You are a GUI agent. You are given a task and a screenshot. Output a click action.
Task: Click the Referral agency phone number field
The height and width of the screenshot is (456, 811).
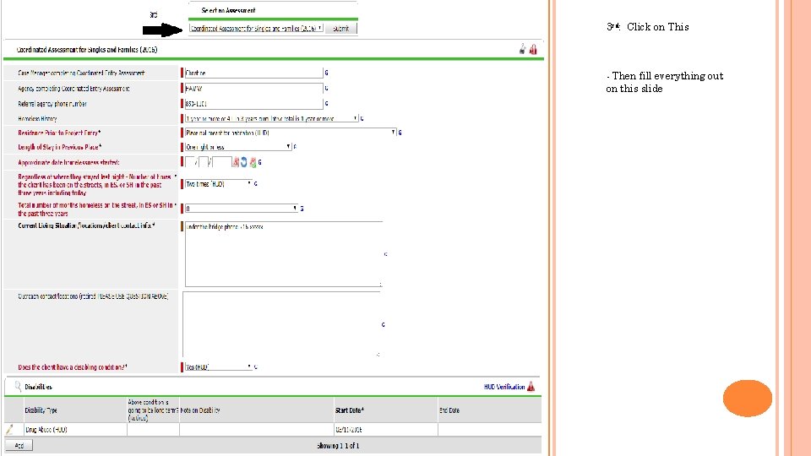click(x=253, y=103)
